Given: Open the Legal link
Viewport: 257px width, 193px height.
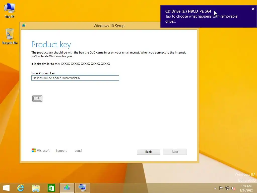Looking at the screenshot, I should (78, 151).
